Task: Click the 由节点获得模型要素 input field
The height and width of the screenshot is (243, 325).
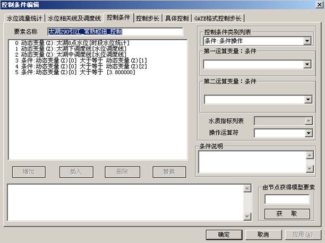Action: [287, 199]
